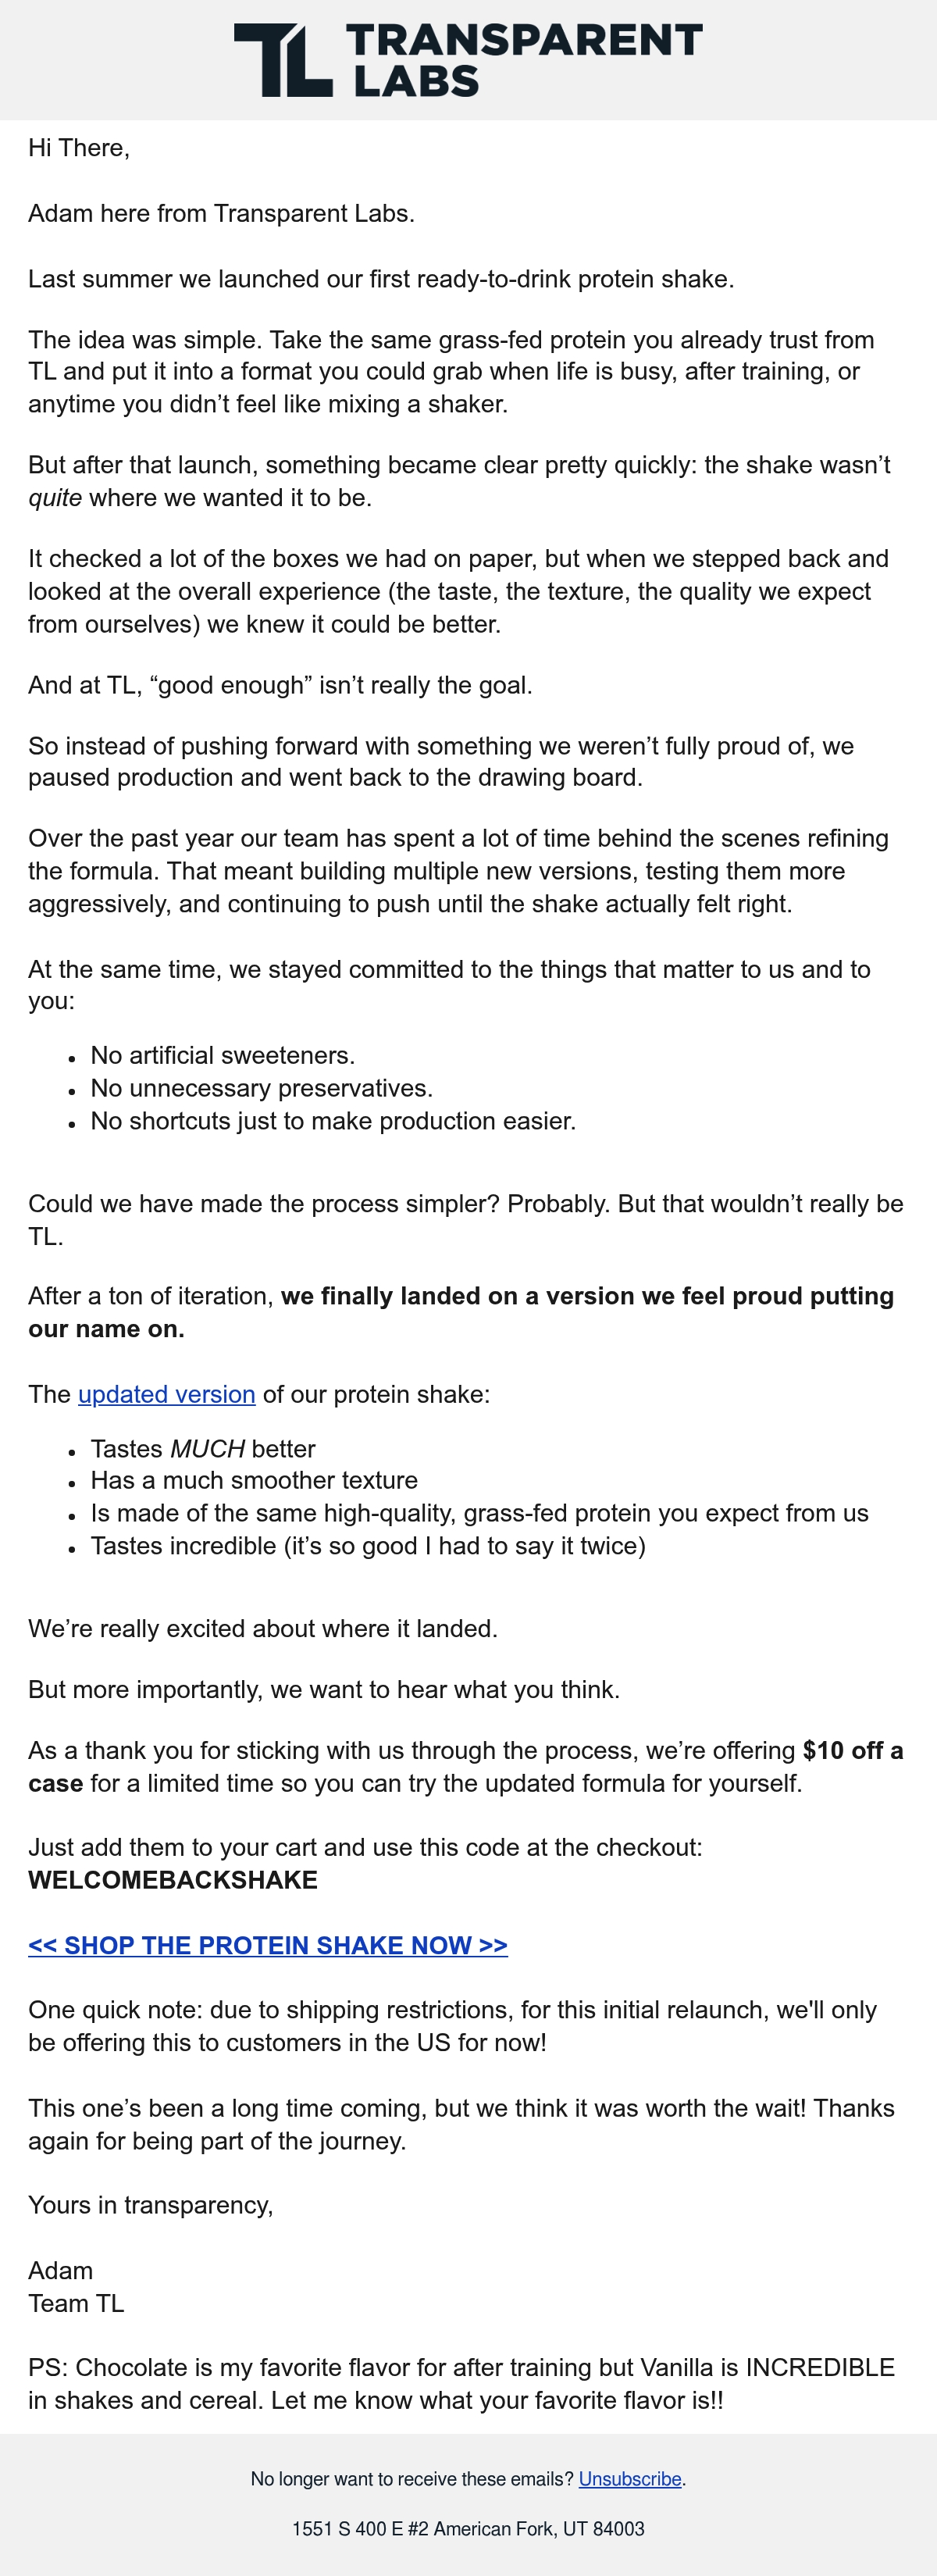Click the TRANSPARENT LABS wordmark
Viewport: 937px width, 2576px height.
(524, 60)
